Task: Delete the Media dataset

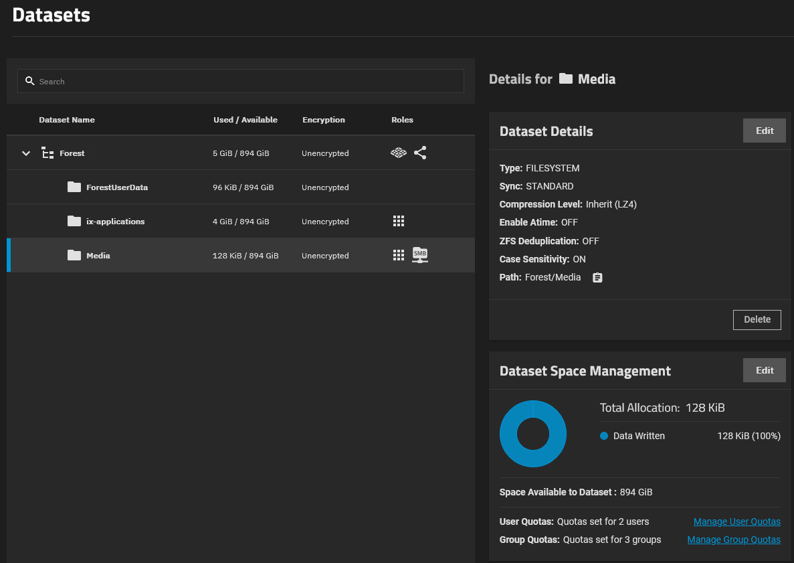Action: point(757,319)
